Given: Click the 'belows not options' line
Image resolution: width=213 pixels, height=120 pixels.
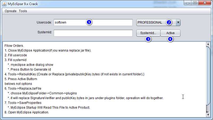Looking at the screenshot, I should click(18, 84).
